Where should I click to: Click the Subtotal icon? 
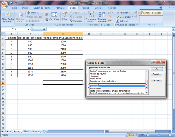pos(118,21)
